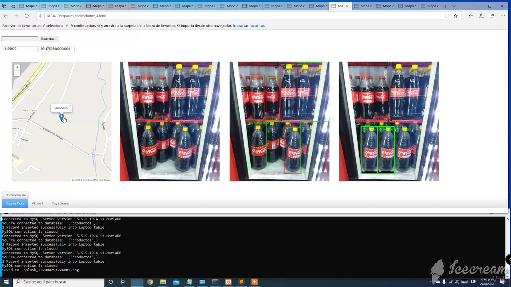Set these tabs aside icon
This screenshot has height=287, width=511.
pos(13,6)
